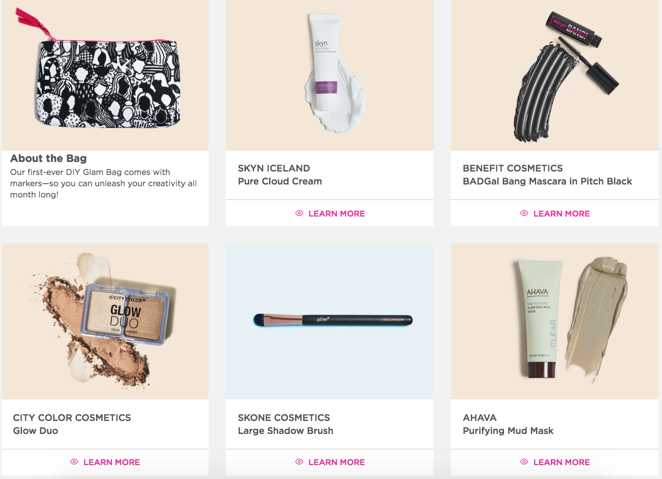The image size is (662, 479).
Task: Click the Purifying Mud Mask product title
Action: (508, 431)
